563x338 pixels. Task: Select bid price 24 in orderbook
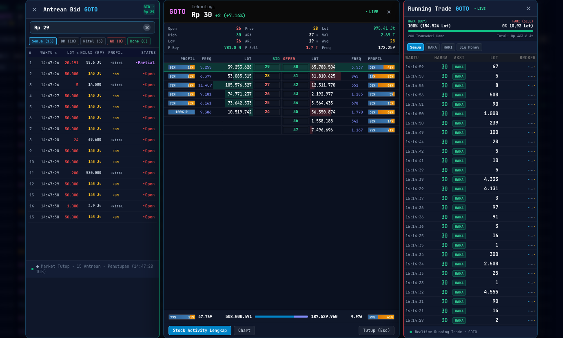(x=267, y=112)
